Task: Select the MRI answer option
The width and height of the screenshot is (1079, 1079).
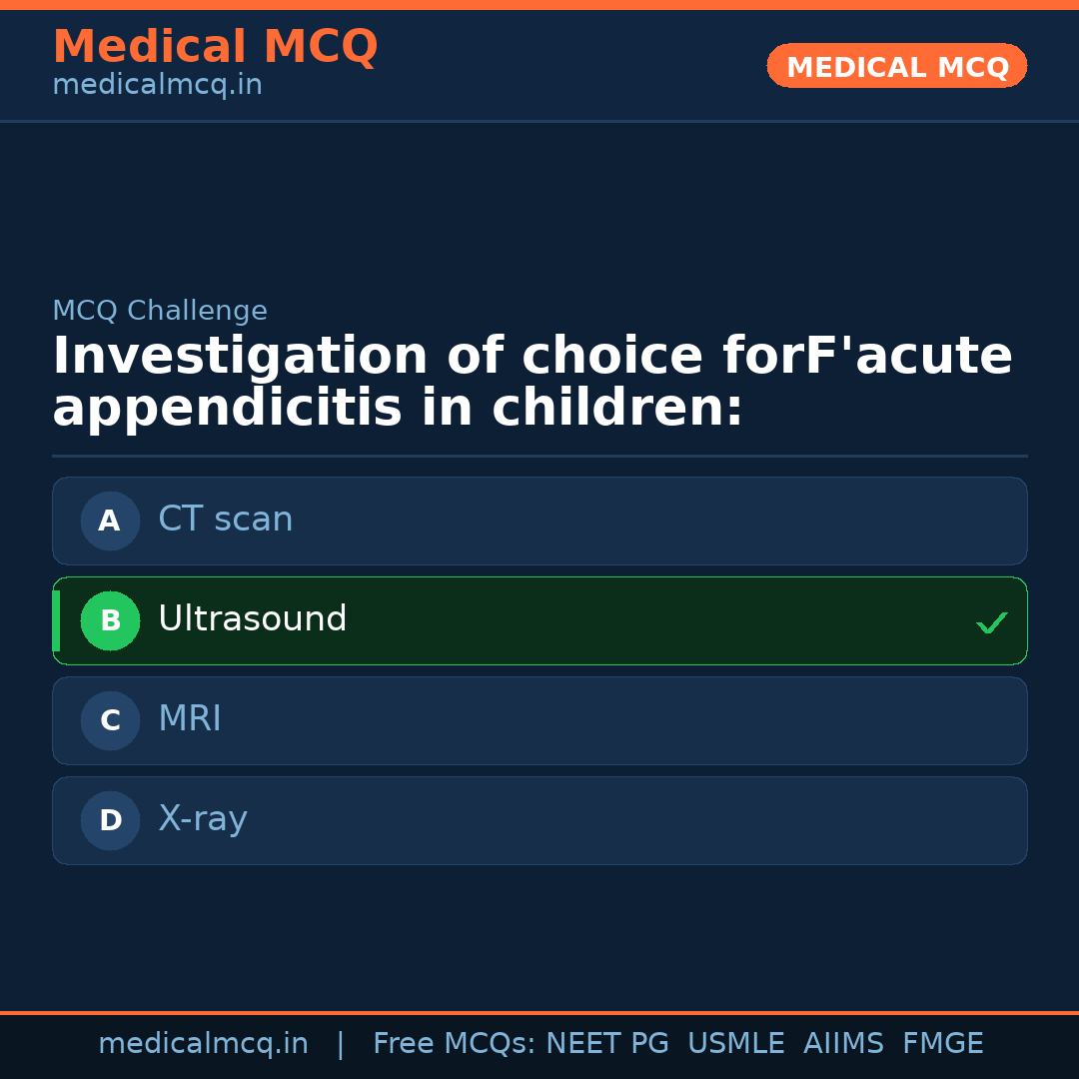Action: [x=539, y=720]
